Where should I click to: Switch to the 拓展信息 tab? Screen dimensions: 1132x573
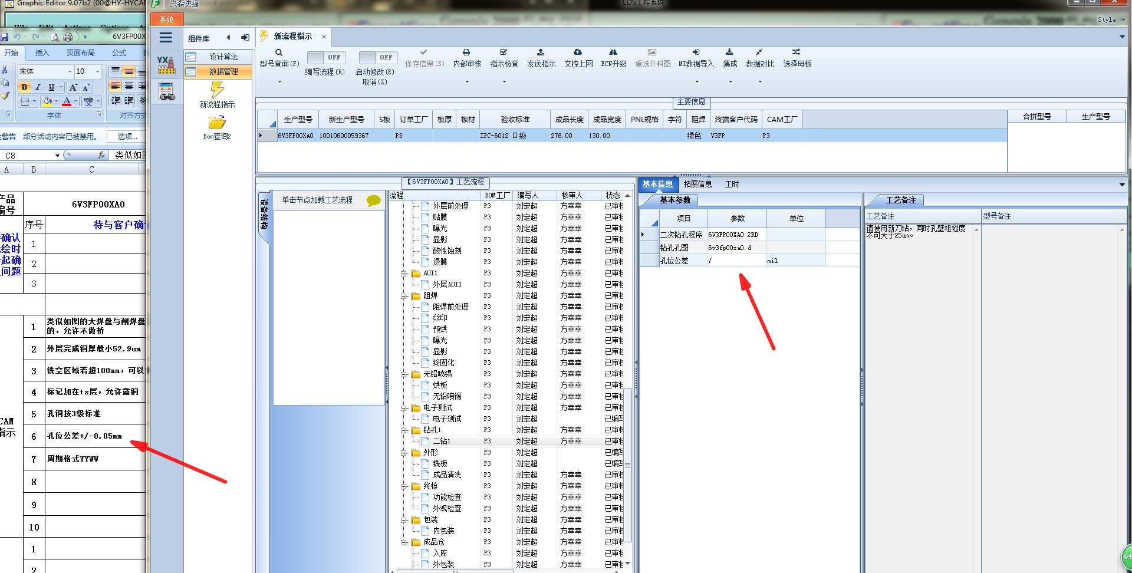click(x=697, y=184)
